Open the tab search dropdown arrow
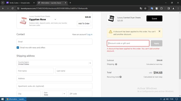Viewport: 181px width, 101px height. pyautogui.click(x=3, y=3)
